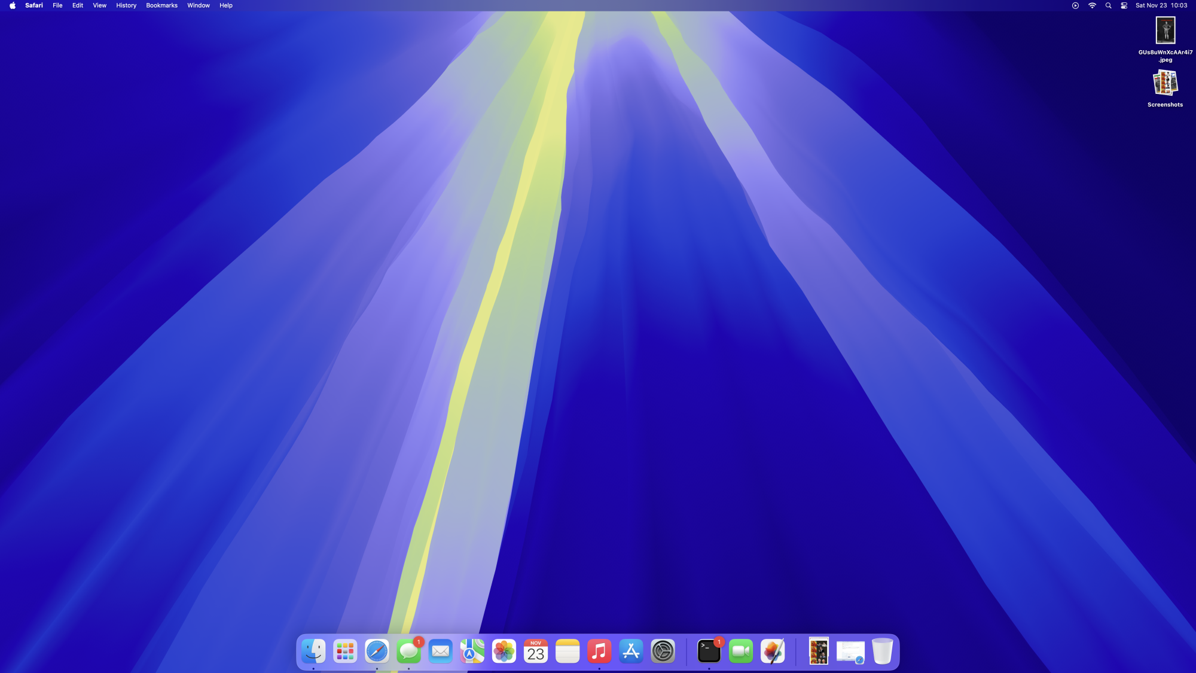Click the date and time clock
Image resolution: width=1196 pixels, height=673 pixels.
1161,5
